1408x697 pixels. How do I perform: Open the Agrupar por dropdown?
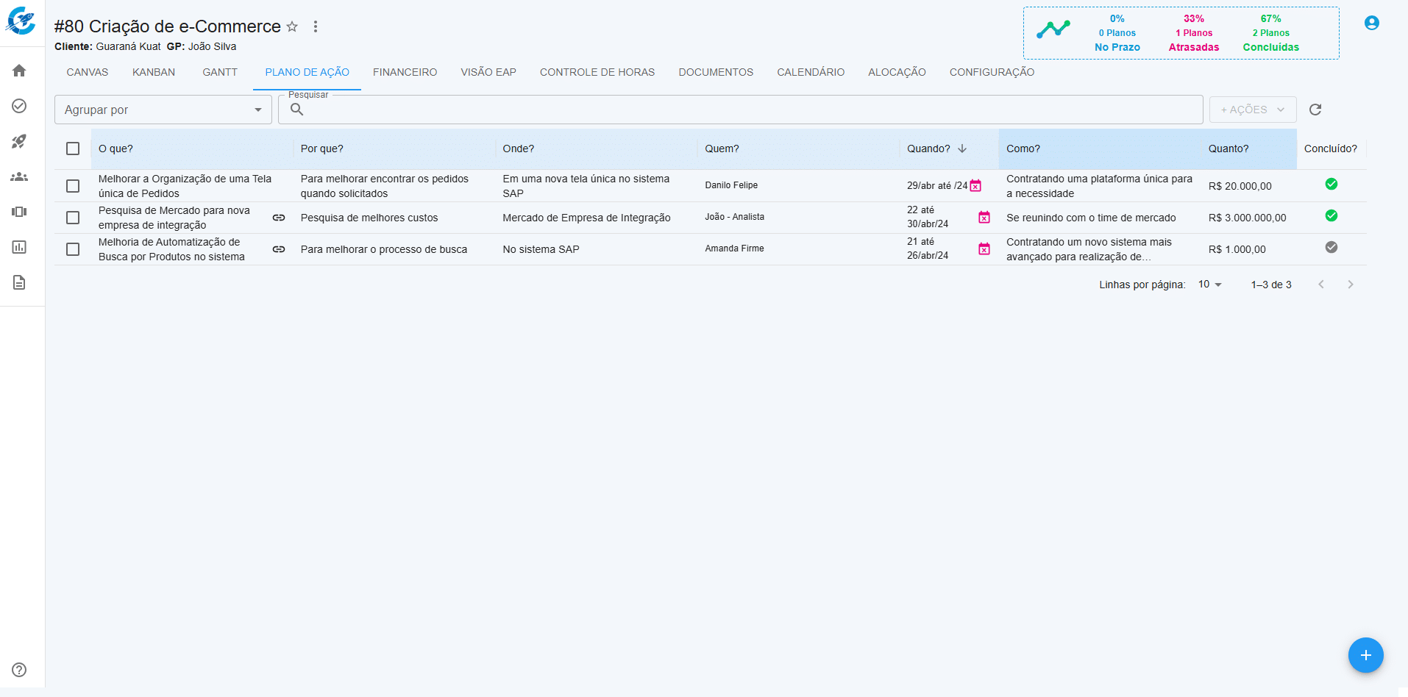163,110
